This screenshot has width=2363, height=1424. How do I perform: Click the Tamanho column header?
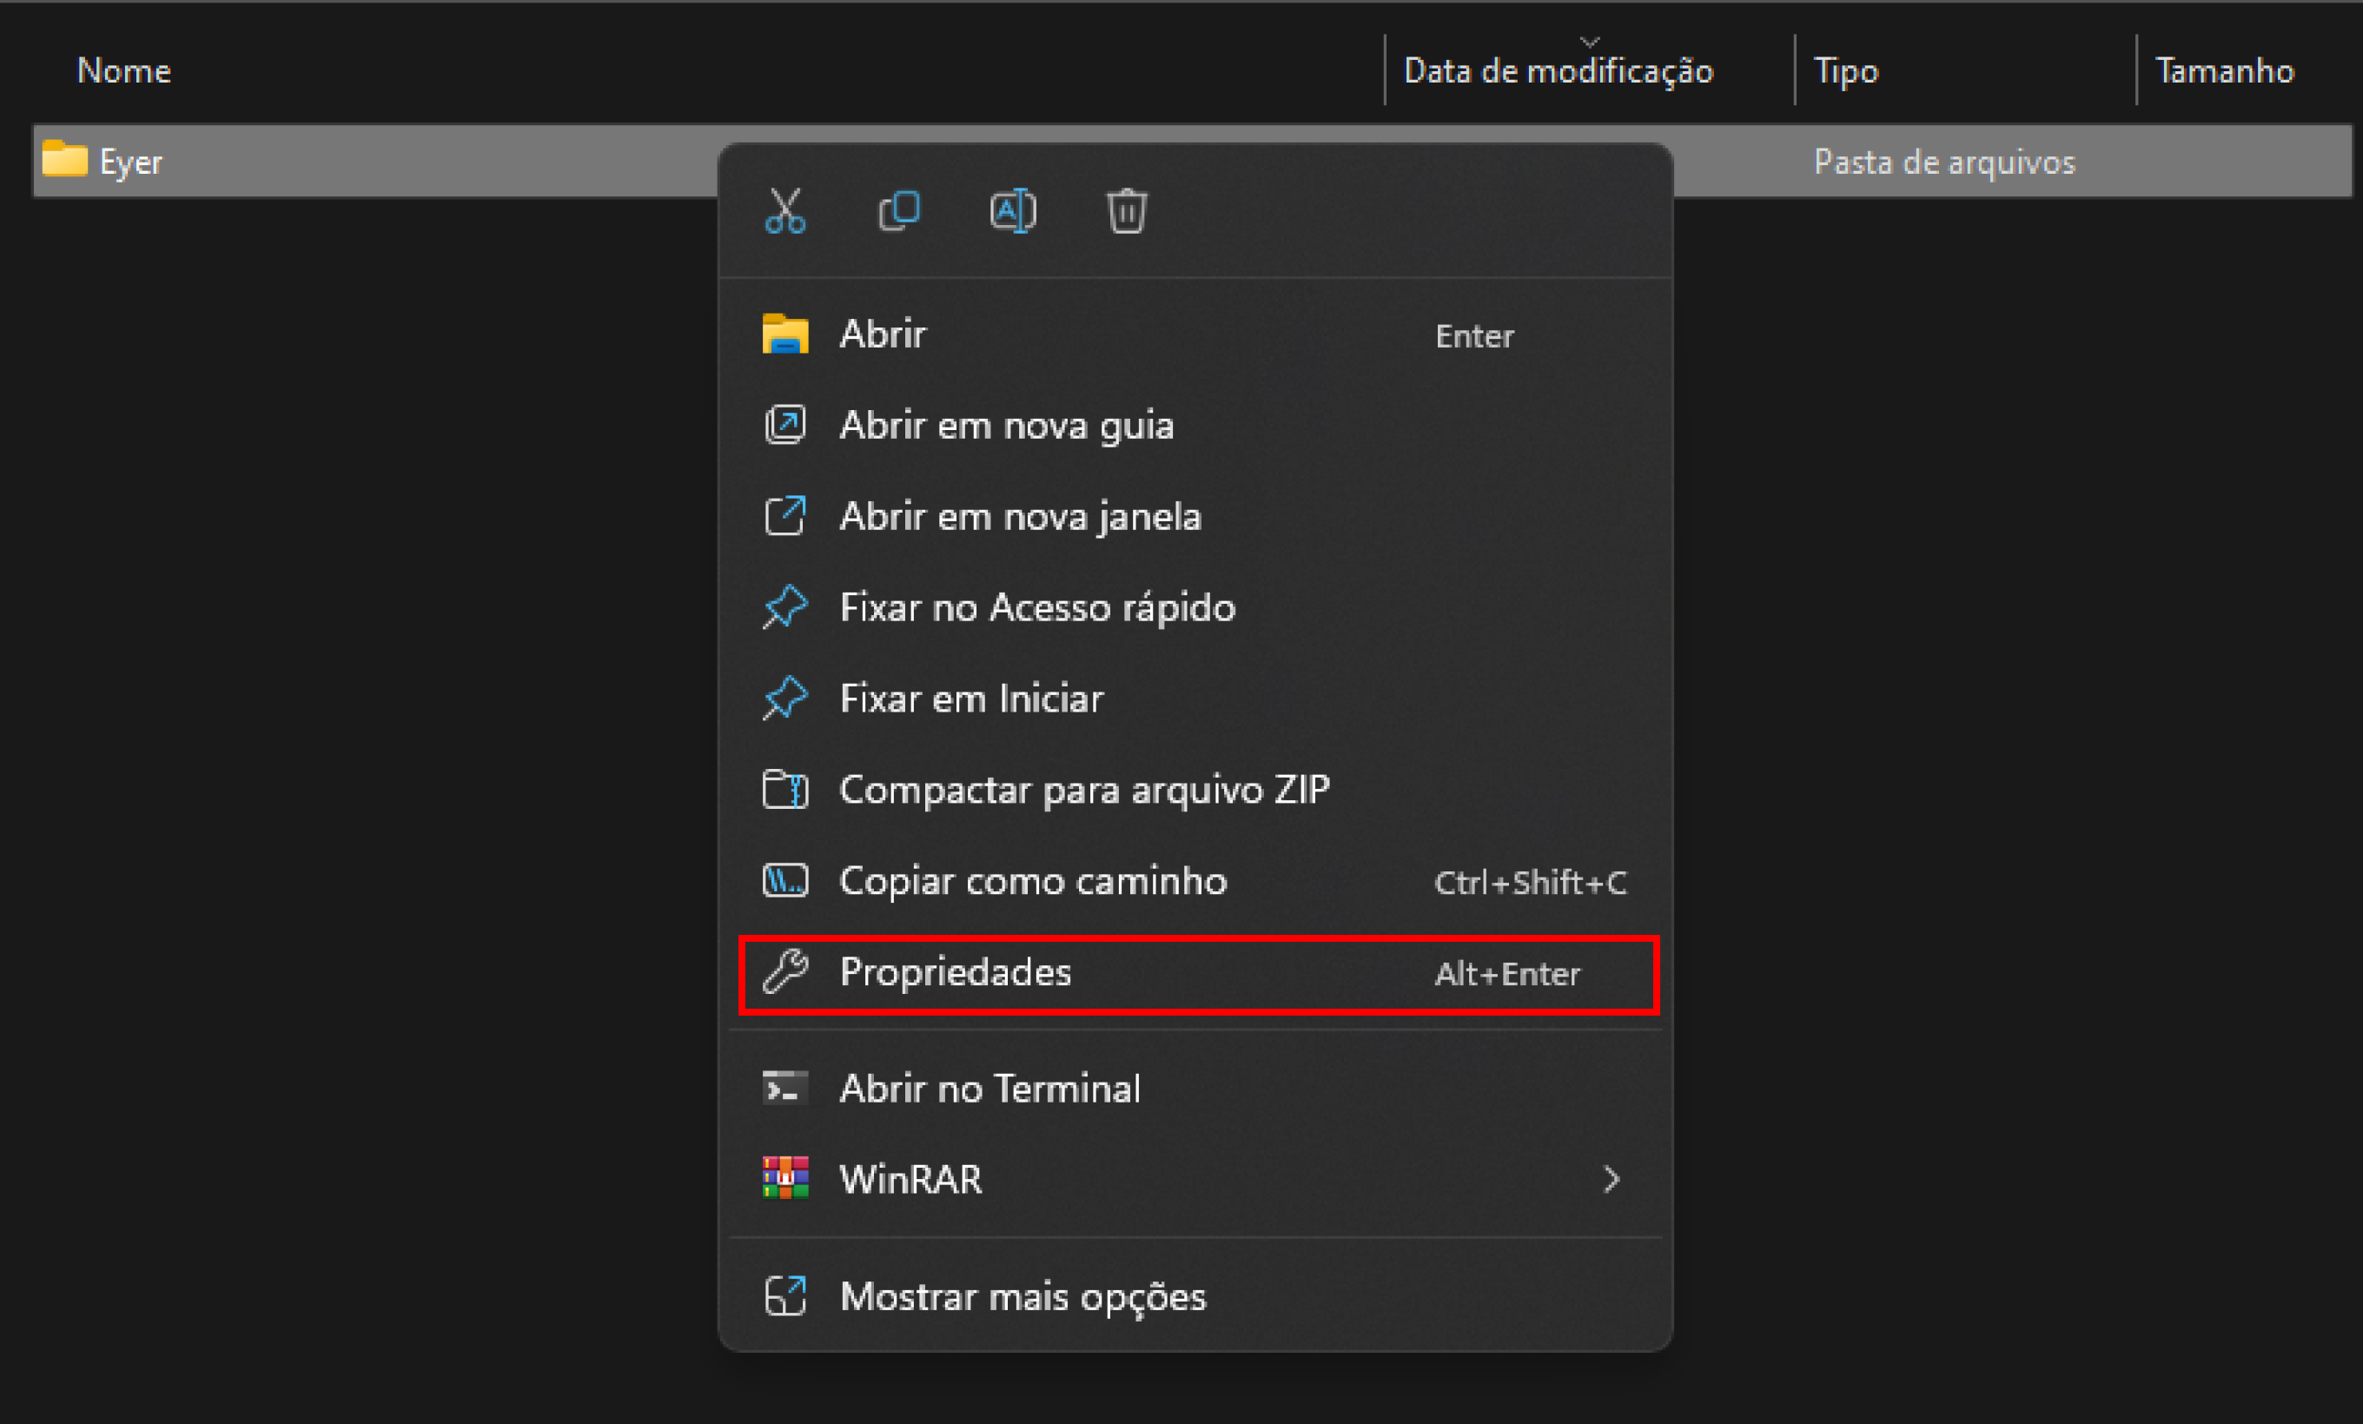pos(2225,71)
